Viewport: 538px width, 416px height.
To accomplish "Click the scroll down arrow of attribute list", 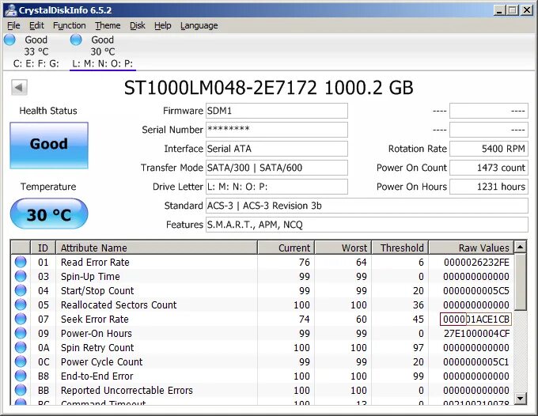I will tap(521, 398).
